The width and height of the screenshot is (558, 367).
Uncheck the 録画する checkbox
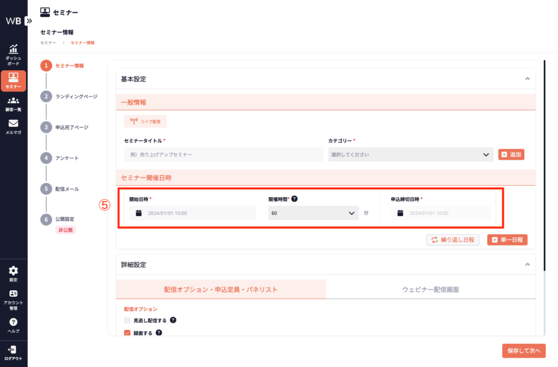(128, 333)
